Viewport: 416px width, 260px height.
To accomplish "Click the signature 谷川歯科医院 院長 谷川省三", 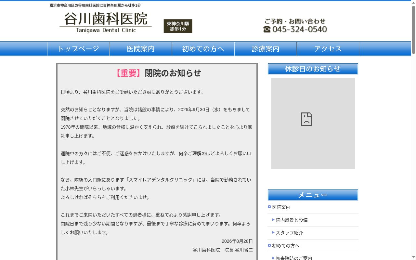I will coord(223,250).
